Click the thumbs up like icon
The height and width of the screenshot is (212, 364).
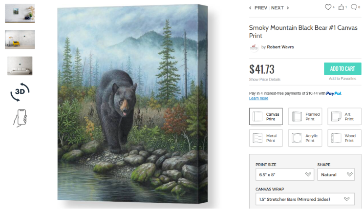pos(342,7)
